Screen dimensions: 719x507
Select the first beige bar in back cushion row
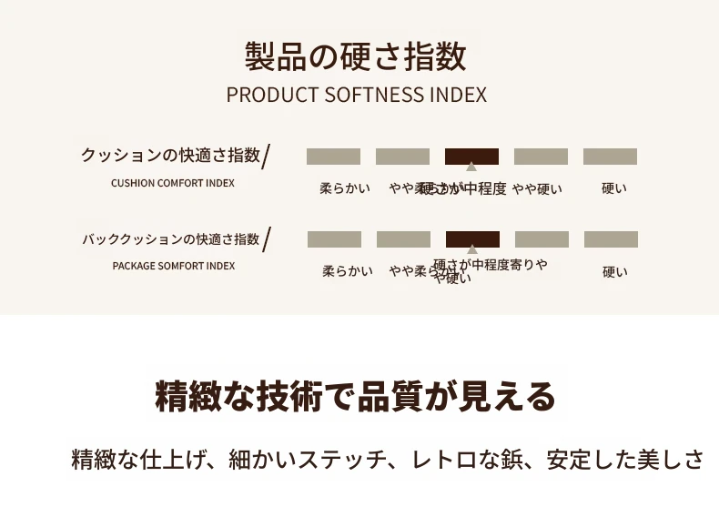[334, 239]
